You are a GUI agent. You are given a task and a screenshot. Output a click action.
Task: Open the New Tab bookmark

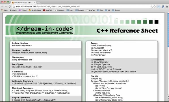pos(91,10)
